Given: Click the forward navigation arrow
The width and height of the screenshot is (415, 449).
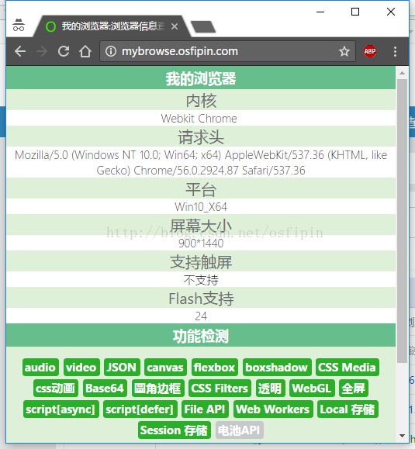Looking at the screenshot, I should click(x=42, y=51).
